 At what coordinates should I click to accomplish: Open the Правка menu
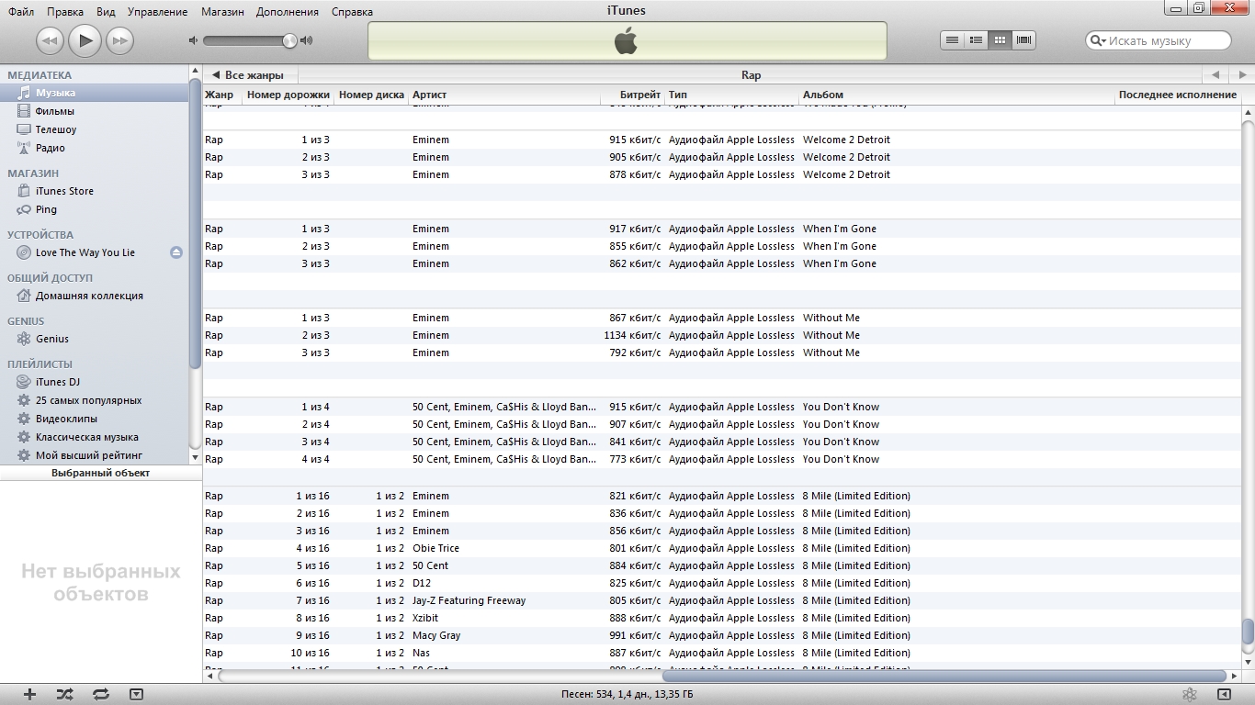(x=64, y=12)
